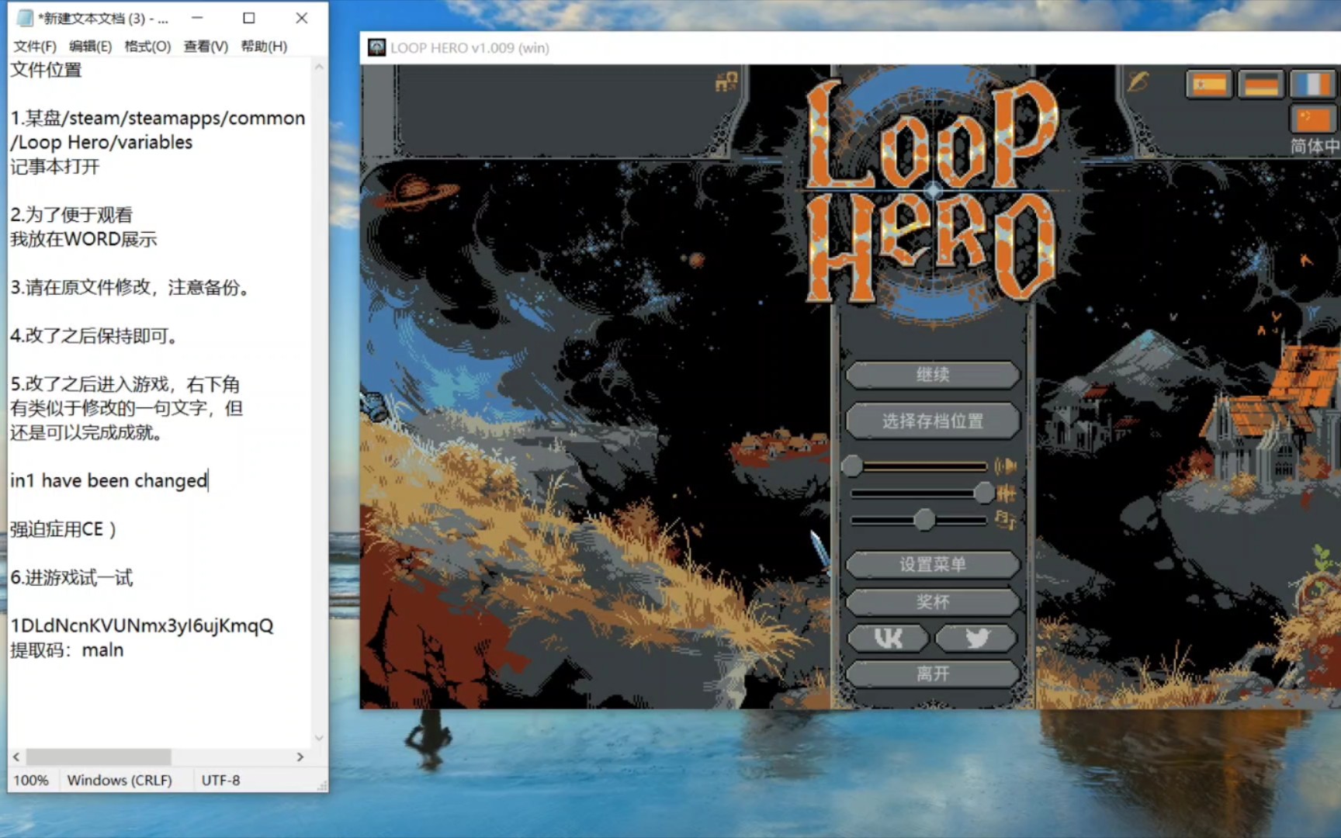Click the line '4.改了之后保持即可。'
This screenshot has height=838, width=1341.
[x=95, y=336]
